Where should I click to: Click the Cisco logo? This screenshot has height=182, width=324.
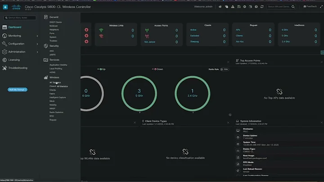coord(16,7)
